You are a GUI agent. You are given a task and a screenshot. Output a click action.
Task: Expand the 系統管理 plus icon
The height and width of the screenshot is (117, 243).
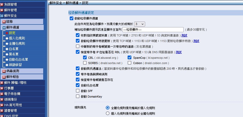[2, 4]
